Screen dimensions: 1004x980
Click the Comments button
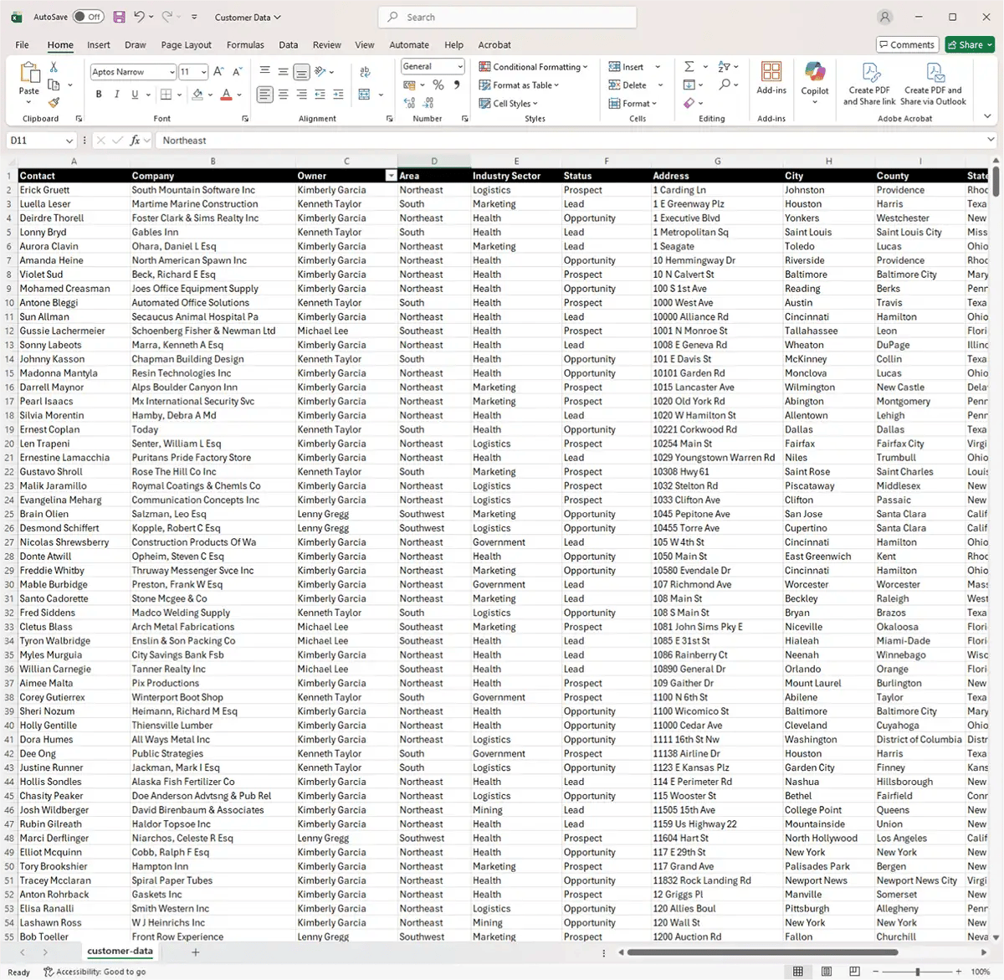pos(907,44)
